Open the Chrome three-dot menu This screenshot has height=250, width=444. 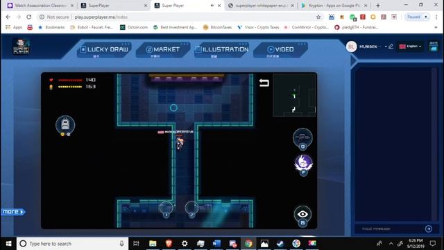pyautogui.click(x=436, y=17)
